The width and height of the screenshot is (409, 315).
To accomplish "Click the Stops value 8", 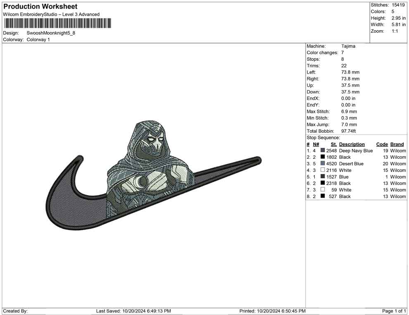I will pos(342,59).
